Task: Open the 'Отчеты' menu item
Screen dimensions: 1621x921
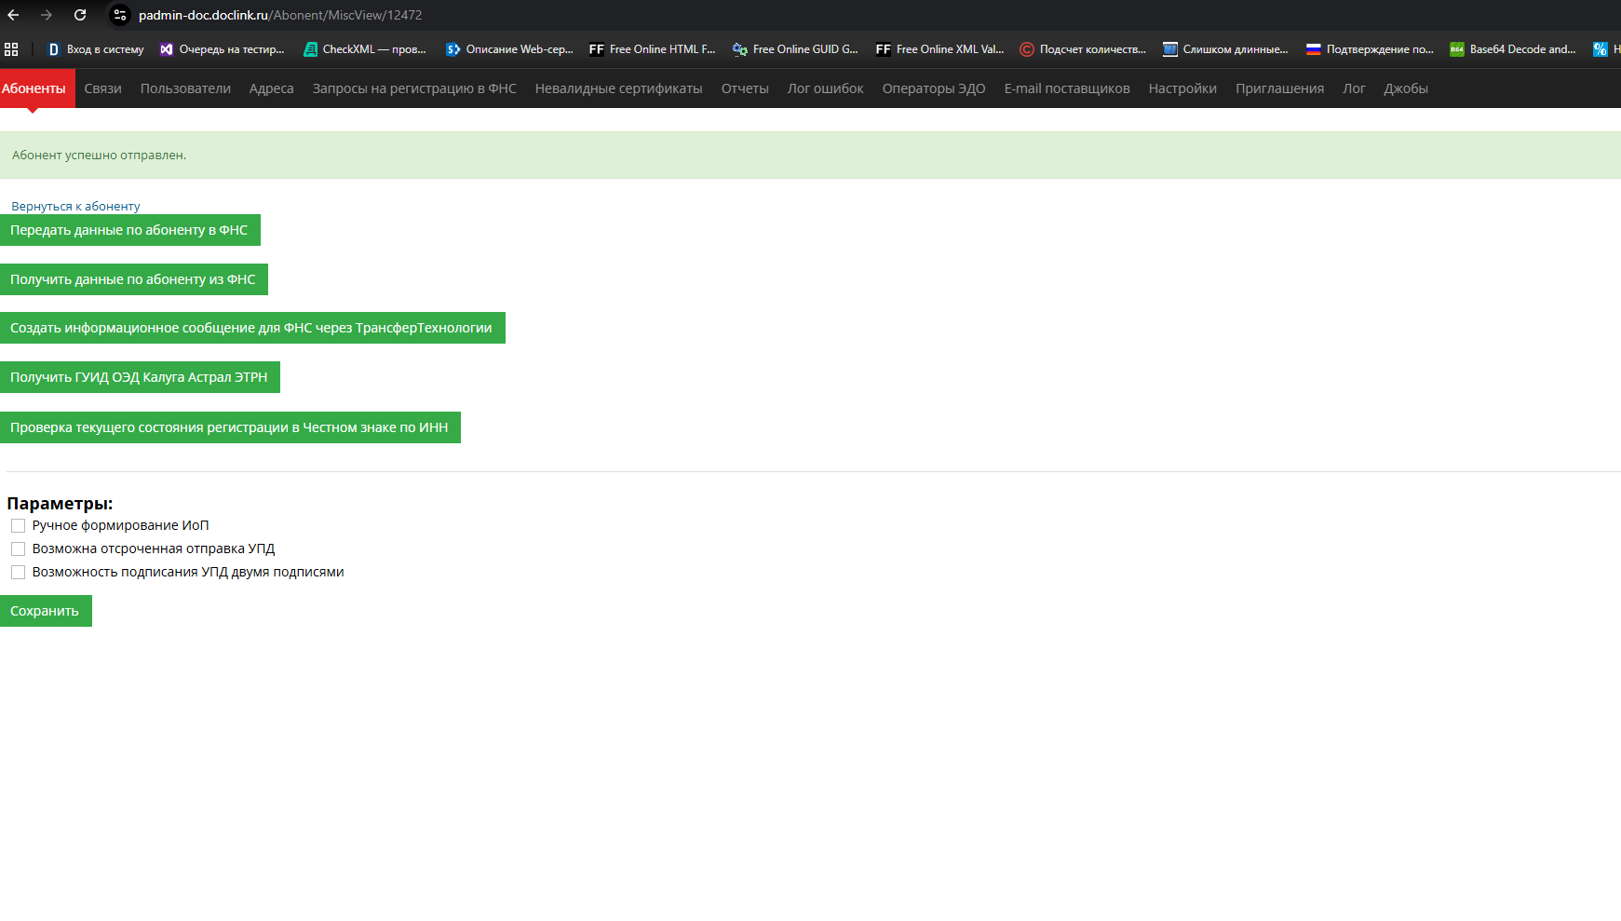Action: pyautogui.click(x=745, y=88)
